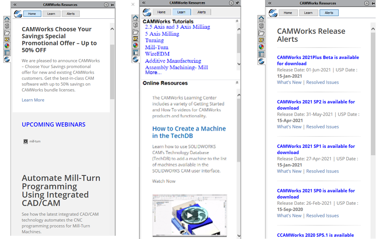Close middle panel with X button
This screenshot has width=378, height=239.
coord(133,4)
